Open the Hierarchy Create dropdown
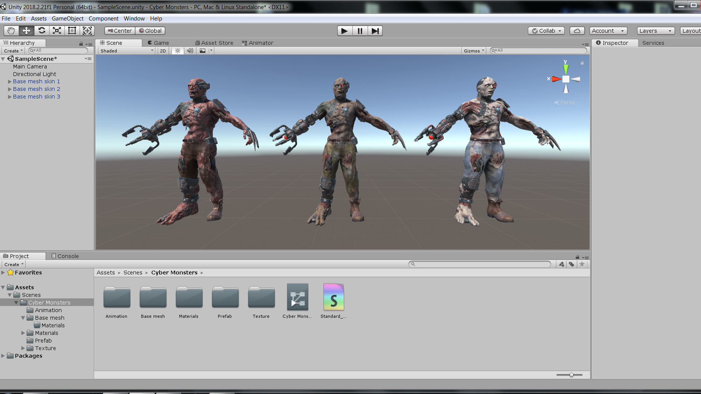This screenshot has width=701, height=394. pos(14,51)
